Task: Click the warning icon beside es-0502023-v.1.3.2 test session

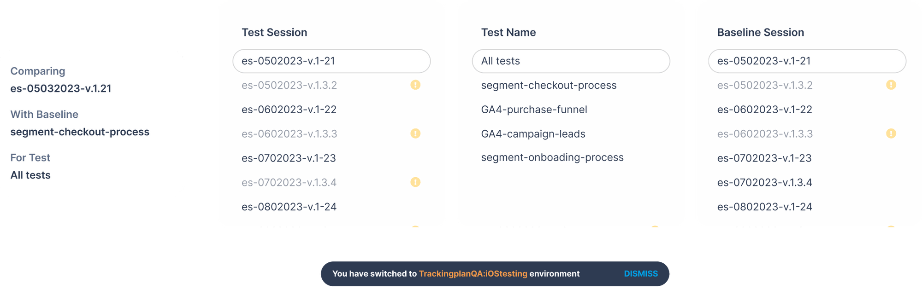Action: (x=414, y=85)
